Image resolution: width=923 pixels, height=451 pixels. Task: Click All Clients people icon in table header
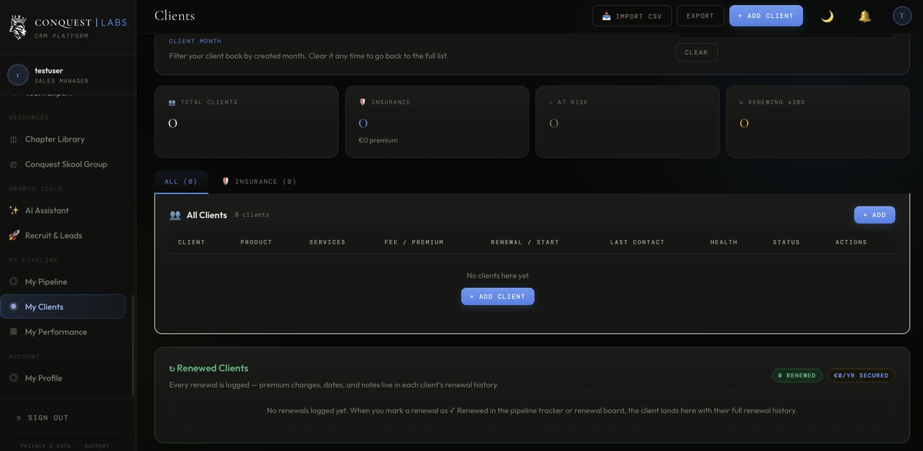[x=175, y=215]
